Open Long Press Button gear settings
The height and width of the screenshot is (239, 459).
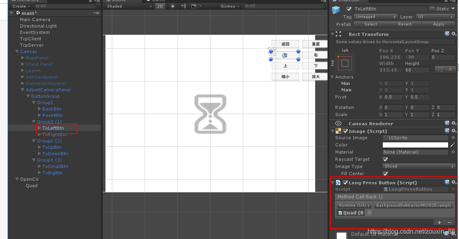tap(454, 182)
